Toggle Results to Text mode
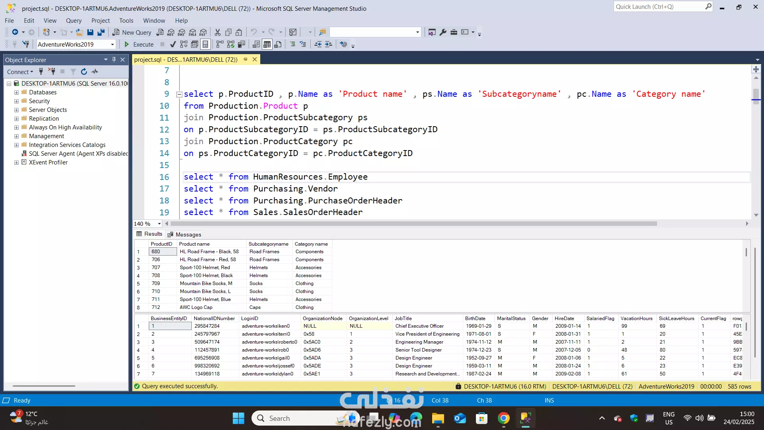 tap(256, 44)
